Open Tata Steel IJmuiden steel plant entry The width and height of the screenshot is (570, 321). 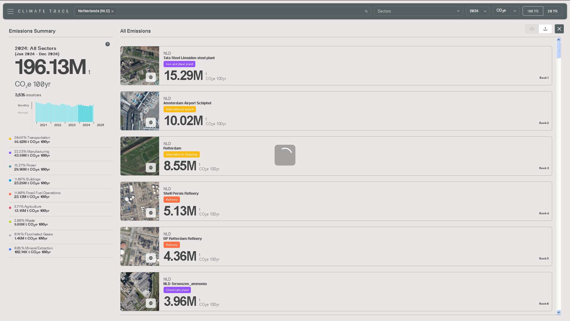tap(189, 58)
